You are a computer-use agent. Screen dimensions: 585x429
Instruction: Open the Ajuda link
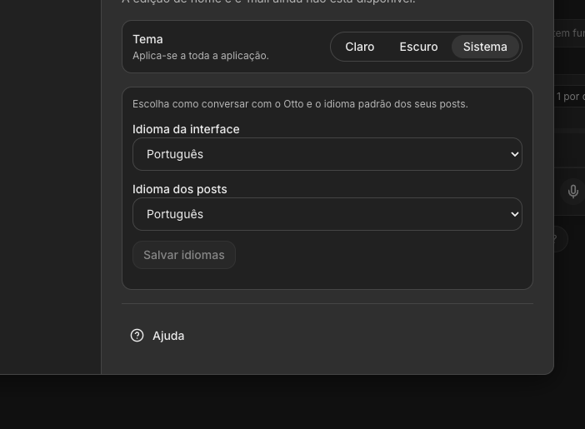tap(157, 336)
